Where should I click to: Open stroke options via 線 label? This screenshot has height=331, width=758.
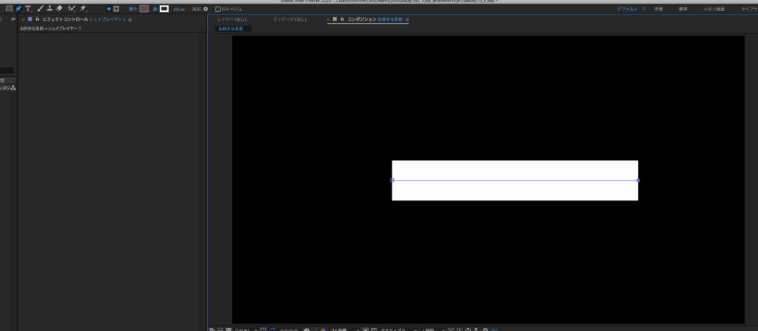pyautogui.click(x=155, y=9)
